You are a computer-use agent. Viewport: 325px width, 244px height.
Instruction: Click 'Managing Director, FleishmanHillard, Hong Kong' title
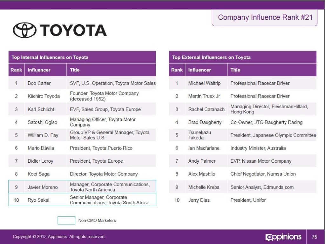pyautogui.click(x=269, y=109)
